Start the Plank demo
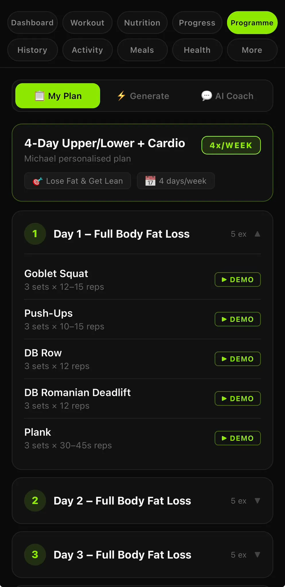Viewport: 285px width, 587px height. [237, 438]
